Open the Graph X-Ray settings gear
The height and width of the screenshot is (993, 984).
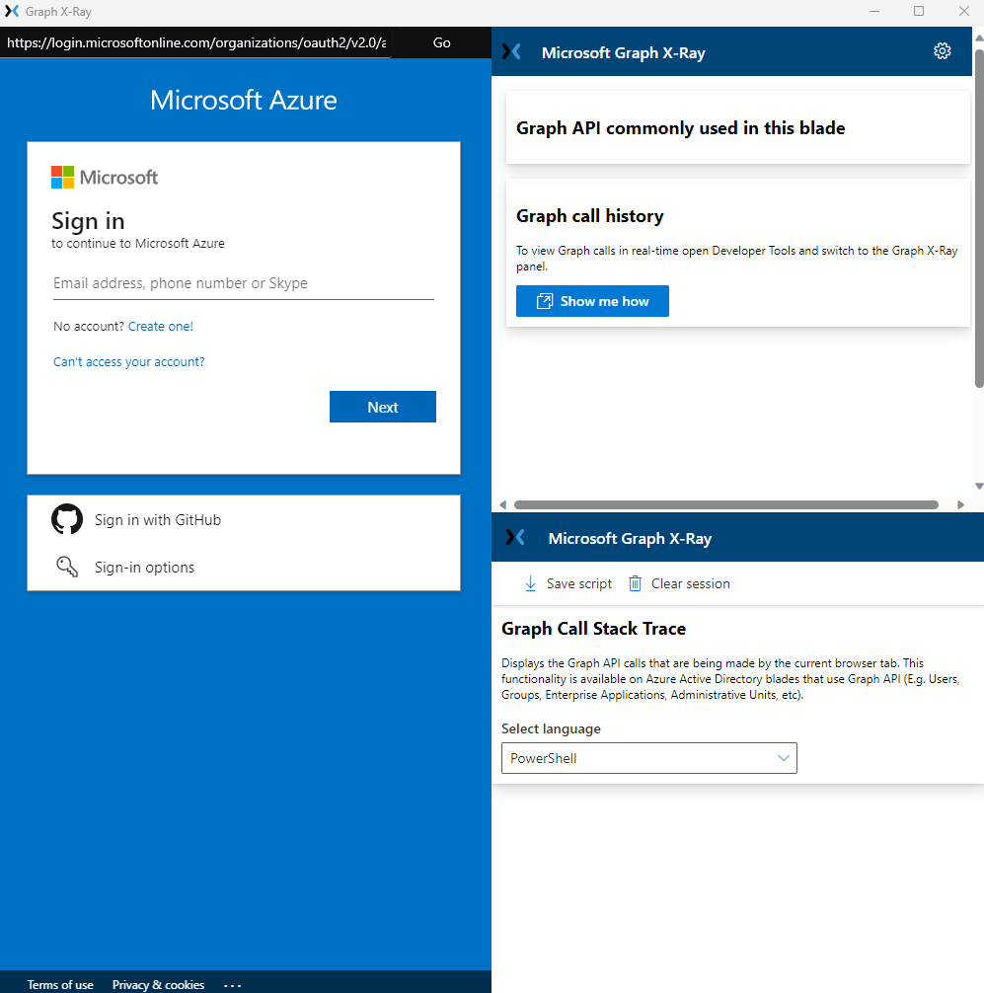tap(943, 51)
